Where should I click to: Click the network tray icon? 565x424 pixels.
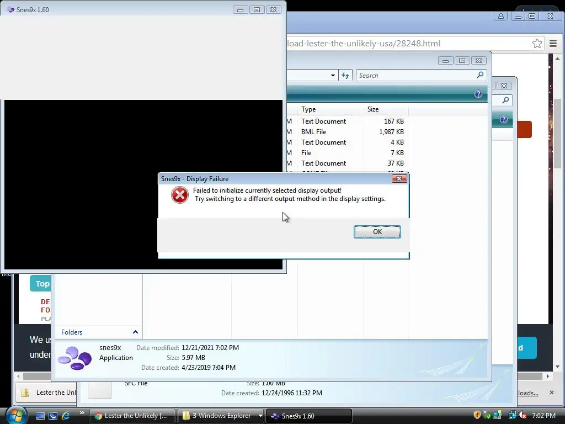512,415
